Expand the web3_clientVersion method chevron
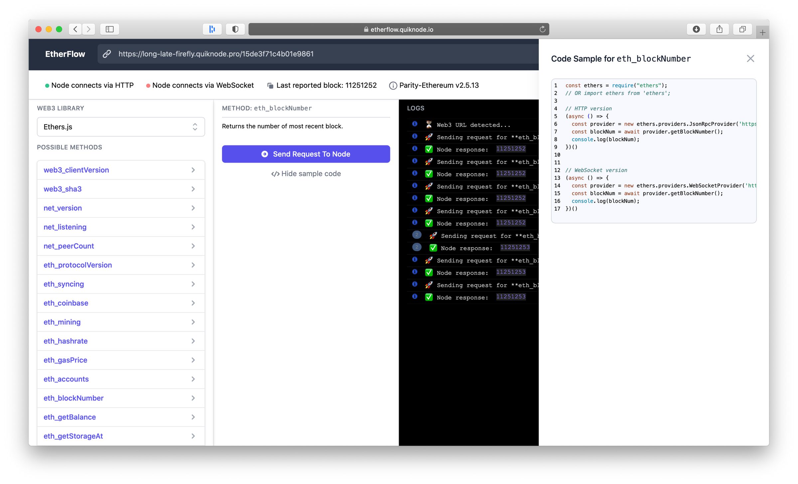The height and width of the screenshot is (484, 798). [x=193, y=170]
